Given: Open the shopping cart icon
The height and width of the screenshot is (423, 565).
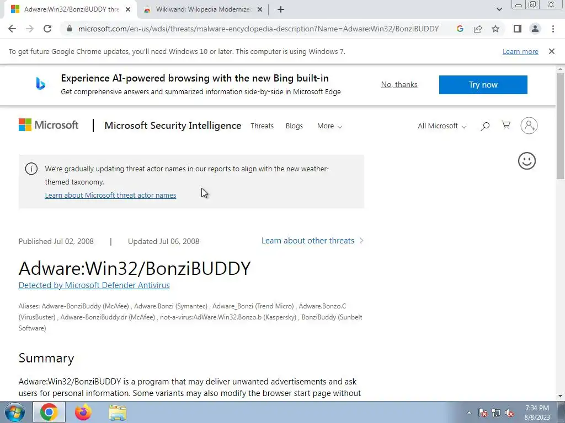Looking at the screenshot, I should pyautogui.click(x=506, y=125).
